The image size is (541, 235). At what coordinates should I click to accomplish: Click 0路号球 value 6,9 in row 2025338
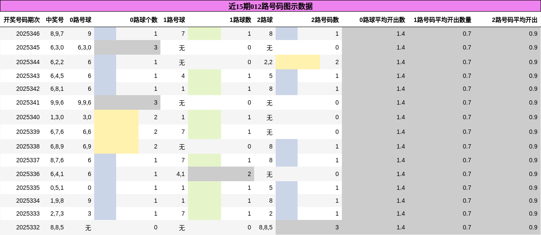click(x=87, y=146)
